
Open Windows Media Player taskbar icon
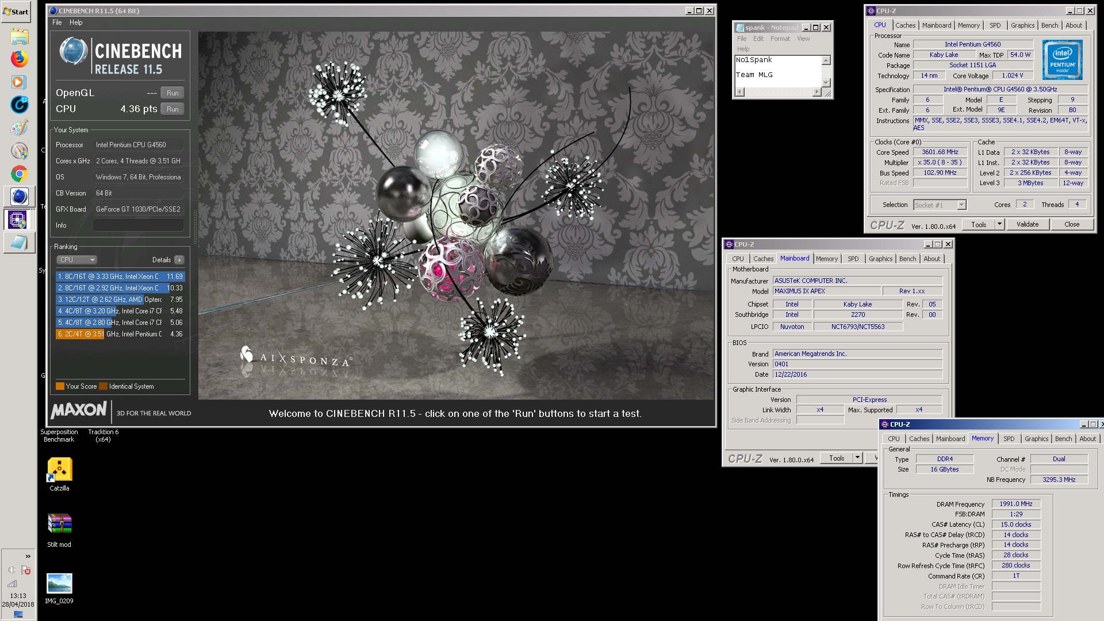pyautogui.click(x=19, y=82)
